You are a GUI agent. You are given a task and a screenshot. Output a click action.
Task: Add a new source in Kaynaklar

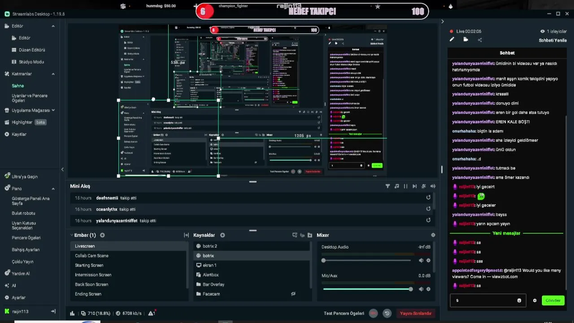pos(222,235)
